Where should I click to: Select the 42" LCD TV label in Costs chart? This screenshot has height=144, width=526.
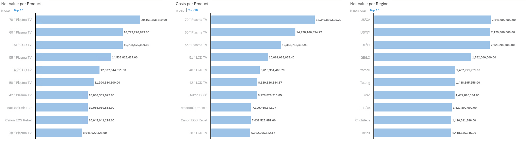(x=198, y=83)
